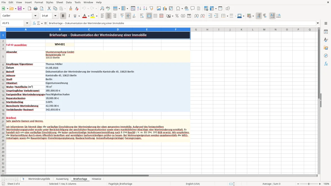Select column H header
Image resolution: width=331 pixels, height=186 pixels.
[x=207, y=29]
